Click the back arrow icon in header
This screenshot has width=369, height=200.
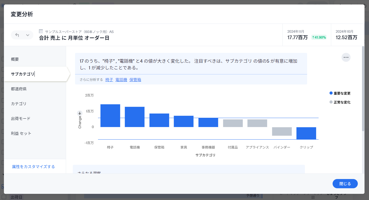[17, 35]
